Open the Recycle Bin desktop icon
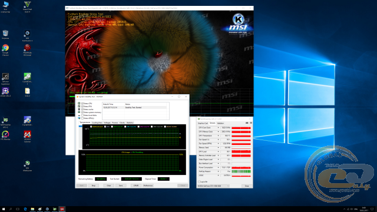The height and width of the screenshot is (212, 377). (5, 34)
